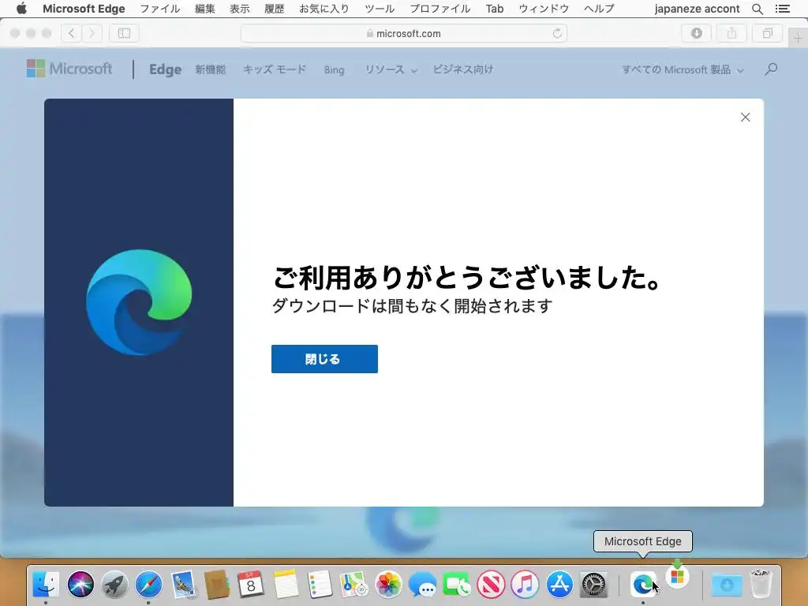Open System Preferences gear in dock

point(593,585)
